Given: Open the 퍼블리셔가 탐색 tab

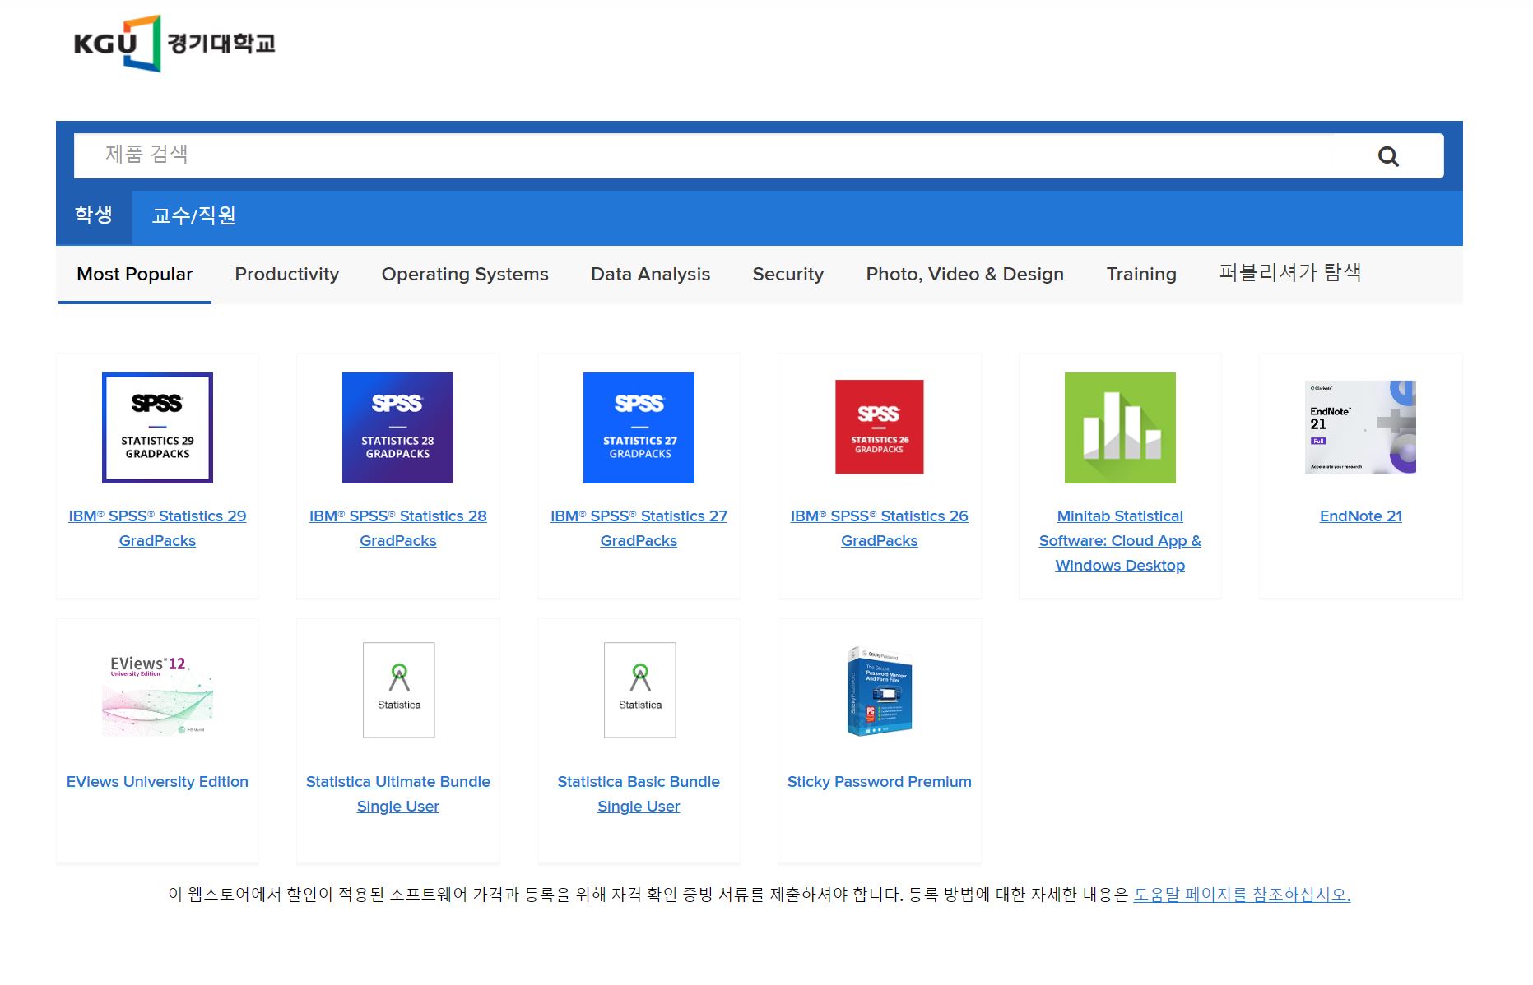Looking at the screenshot, I should tap(1289, 273).
